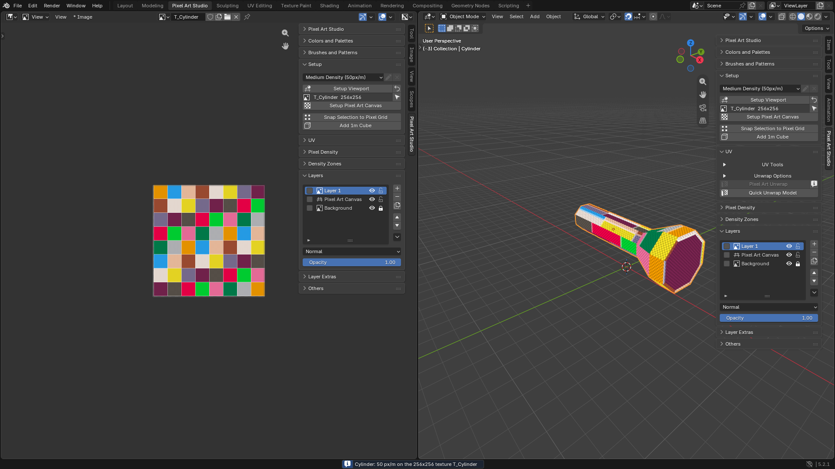Open Normal blend mode dropdown in left panel
Image resolution: width=835 pixels, height=469 pixels.
(x=352, y=251)
